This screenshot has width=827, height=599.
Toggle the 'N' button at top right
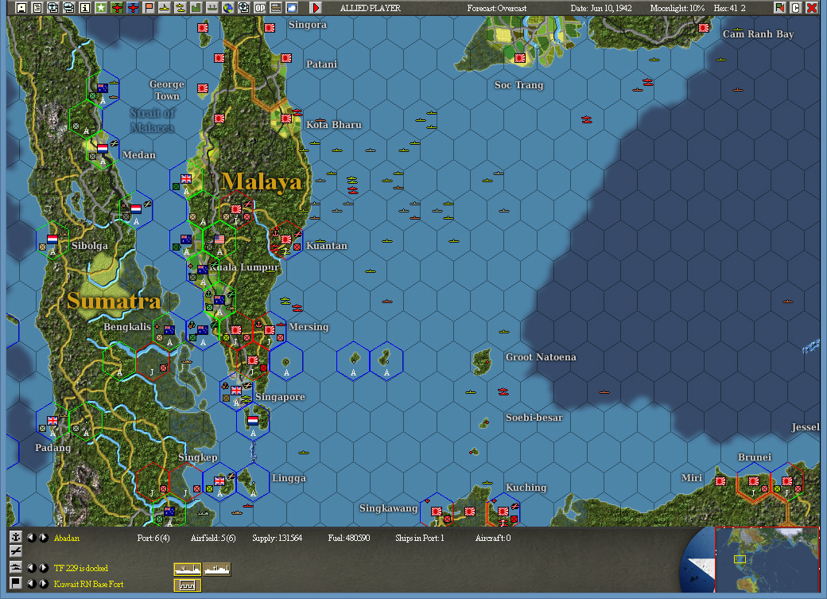point(780,8)
